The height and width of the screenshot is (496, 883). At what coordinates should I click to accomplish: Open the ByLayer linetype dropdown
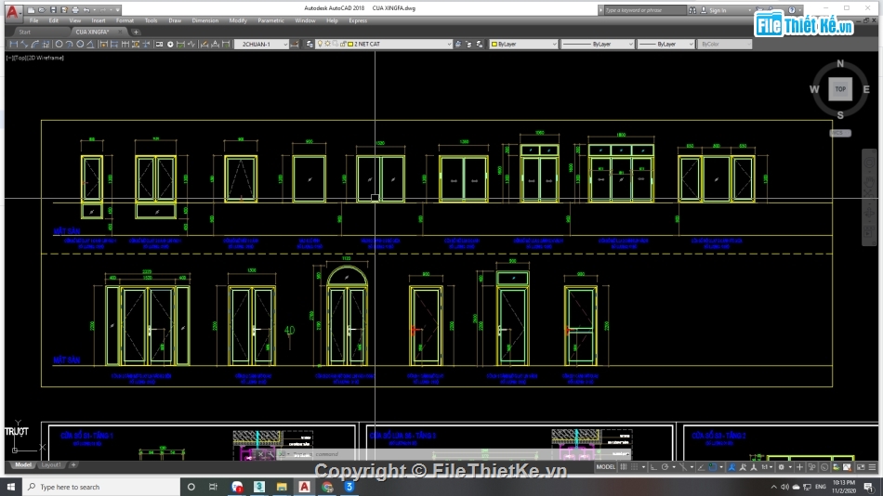tap(598, 44)
